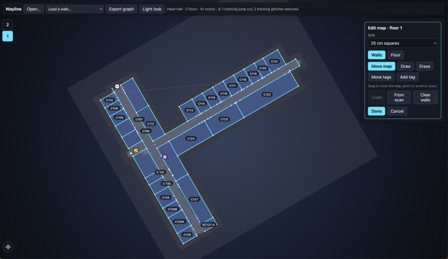Viewport: 448px width, 259px height.
Task: Click the Open... button
Action: tap(34, 9)
